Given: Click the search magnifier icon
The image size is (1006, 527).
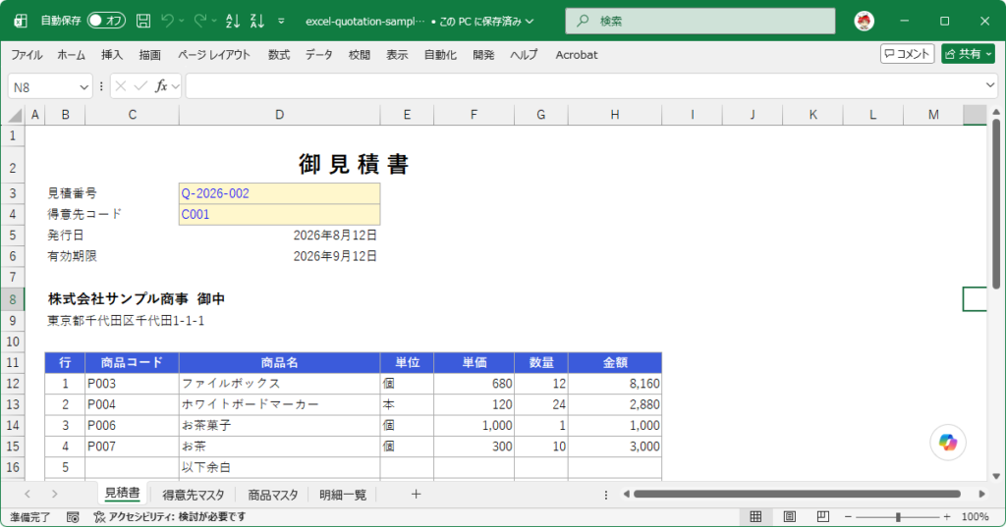Looking at the screenshot, I should coord(583,22).
